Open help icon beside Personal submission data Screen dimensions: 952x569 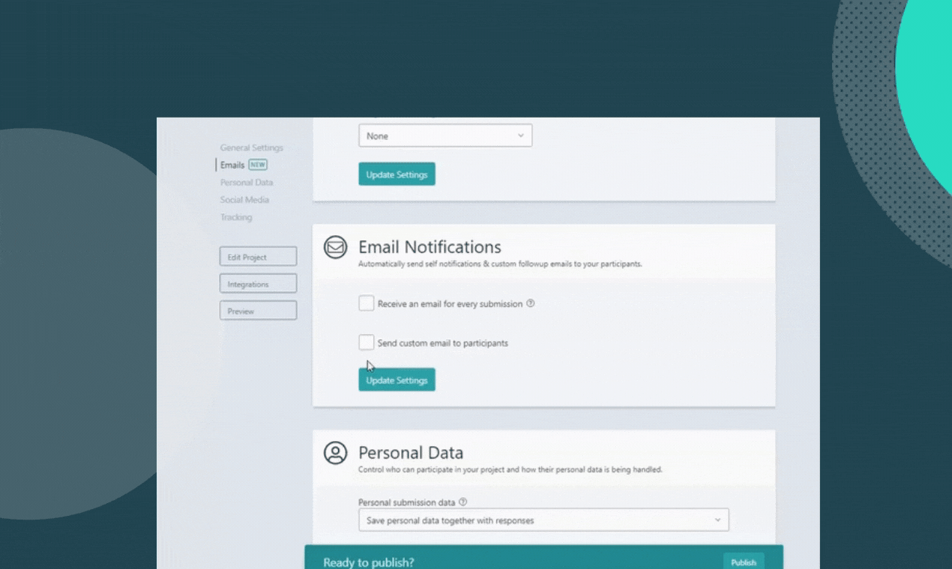(x=463, y=502)
